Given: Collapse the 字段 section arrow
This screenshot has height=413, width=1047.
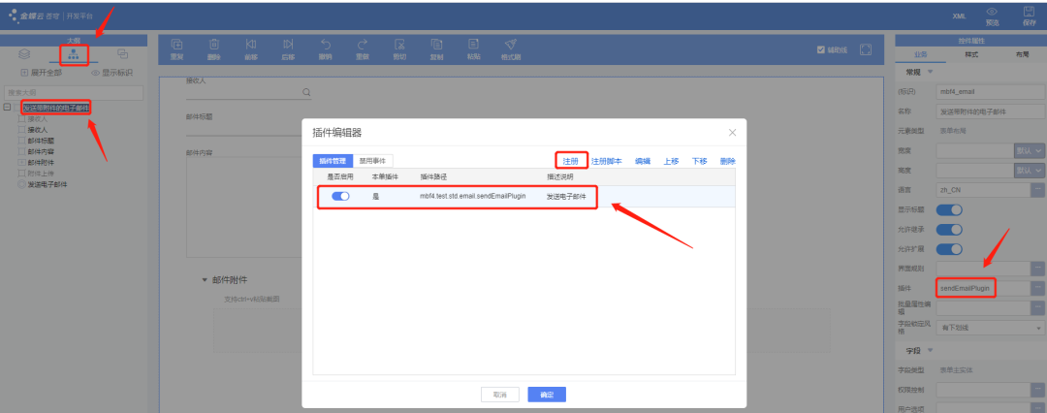Looking at the screenshot, I should 930,350.
